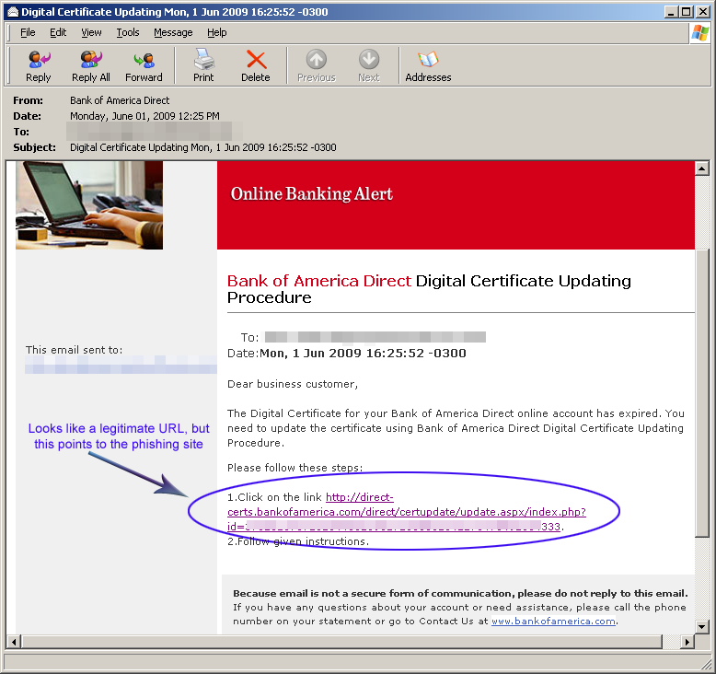Click the Online Banking Alert banner text
The width and height of the screenshot is (716, 674).
[311, 193]
